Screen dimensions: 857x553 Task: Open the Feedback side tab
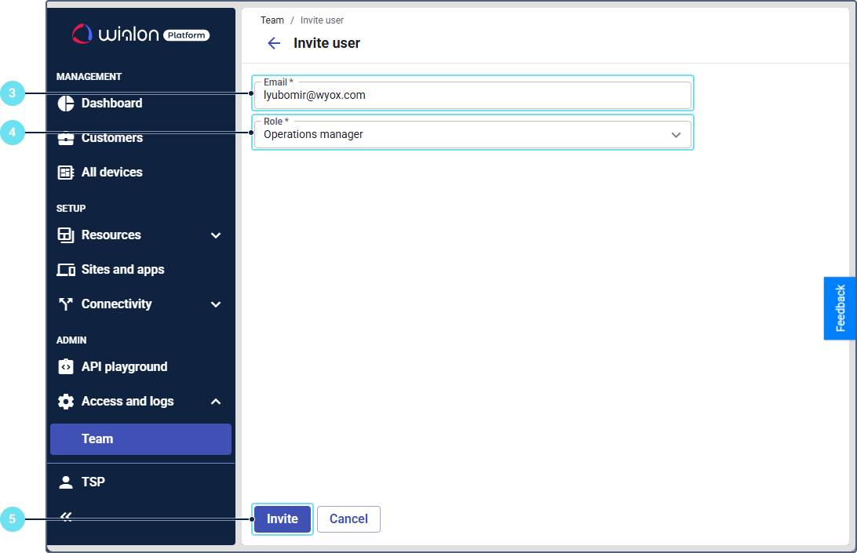tap(840, 308)
